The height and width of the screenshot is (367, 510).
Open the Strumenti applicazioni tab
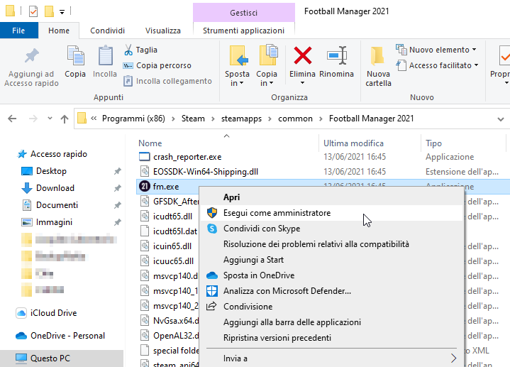243,31
